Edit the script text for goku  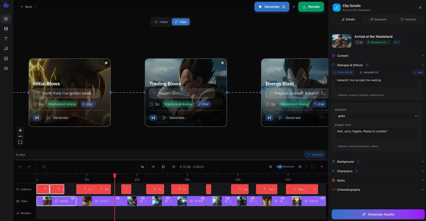pos(377,133)
